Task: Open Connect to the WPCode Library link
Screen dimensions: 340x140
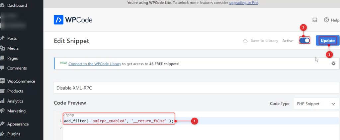Action: (x=95, y=64)
